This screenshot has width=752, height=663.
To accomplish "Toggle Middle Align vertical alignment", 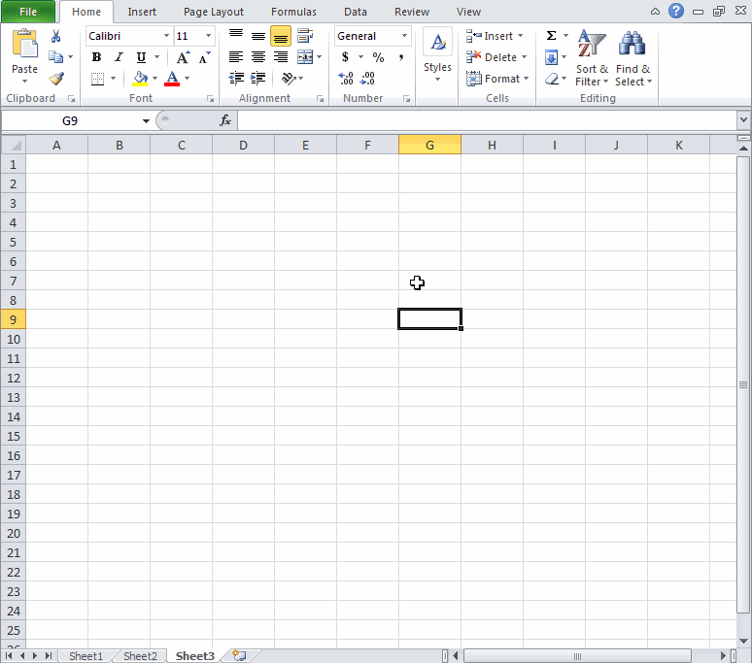I will pyautogui.click(x=258, y=36).
